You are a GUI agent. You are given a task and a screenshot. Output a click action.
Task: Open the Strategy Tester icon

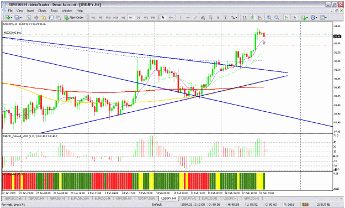point(59,17)
